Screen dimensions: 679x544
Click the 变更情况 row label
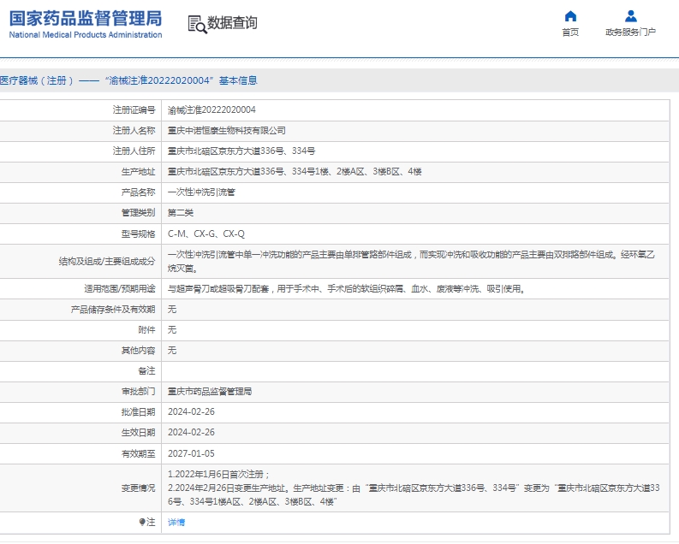(x=138, y=488)
